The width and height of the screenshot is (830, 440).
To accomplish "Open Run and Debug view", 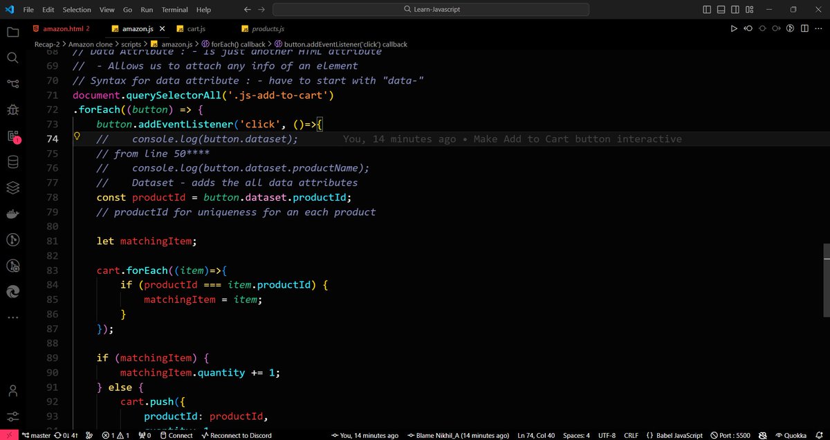I will click(x=12, y=109).
